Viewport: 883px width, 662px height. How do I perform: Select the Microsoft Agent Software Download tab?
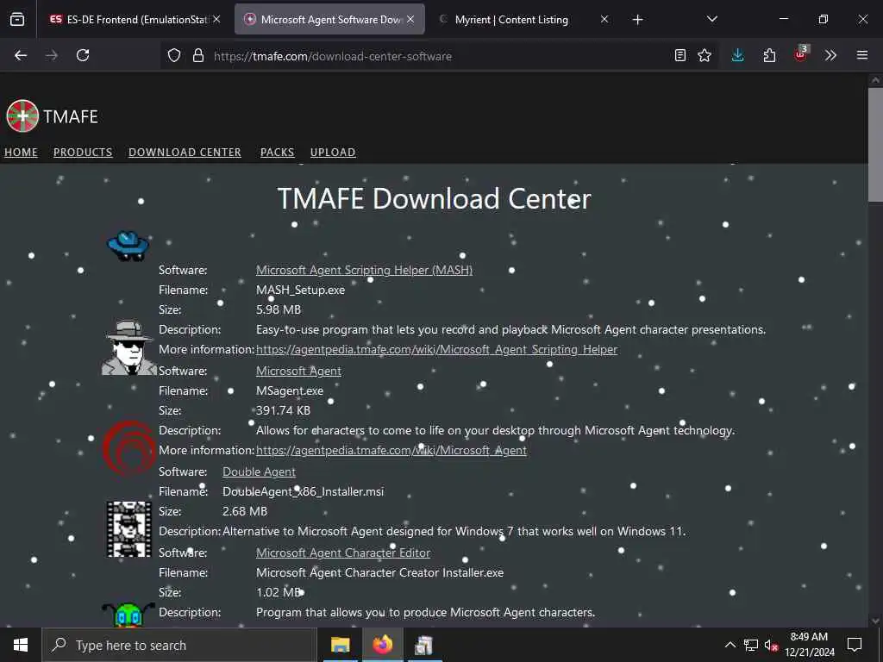tap(329, 19)
